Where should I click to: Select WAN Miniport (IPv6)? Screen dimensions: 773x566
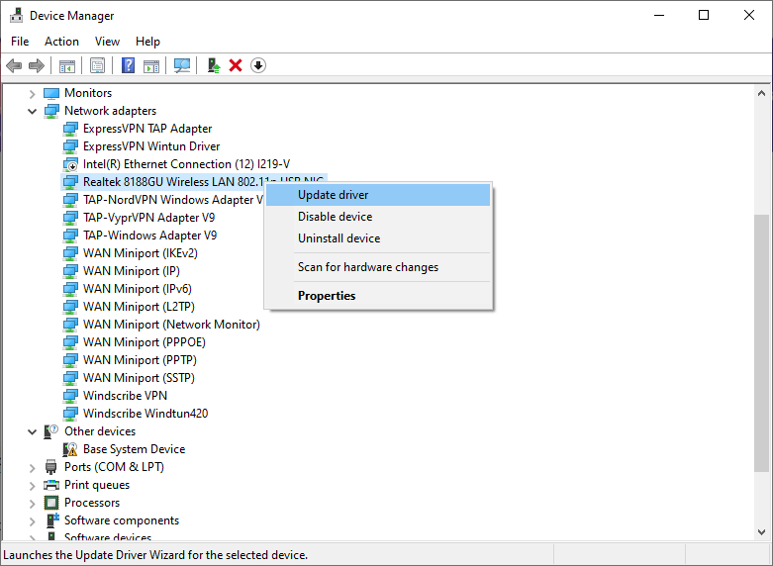pyautogui.click(x=137, y=288)
